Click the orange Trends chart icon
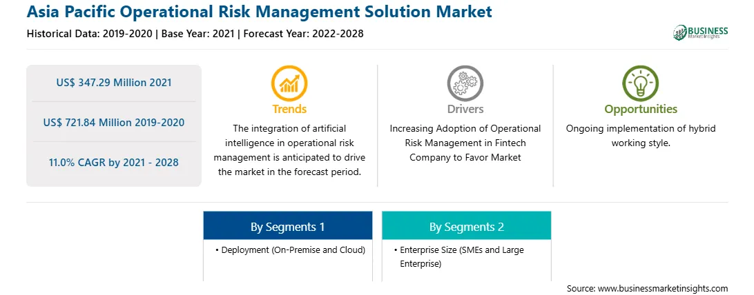 (289, 83)
